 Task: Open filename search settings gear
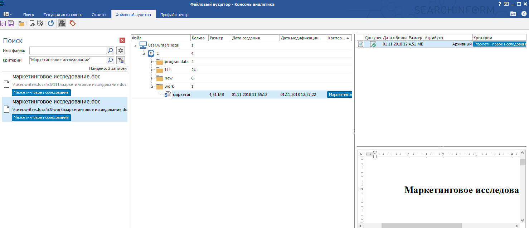[121, 50]
